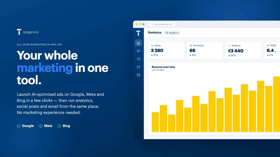Image resolution: width=280 pixels, height=157 pixels.
Task: Click the Bing green checkmark icon
Action: tap(60, 126)
